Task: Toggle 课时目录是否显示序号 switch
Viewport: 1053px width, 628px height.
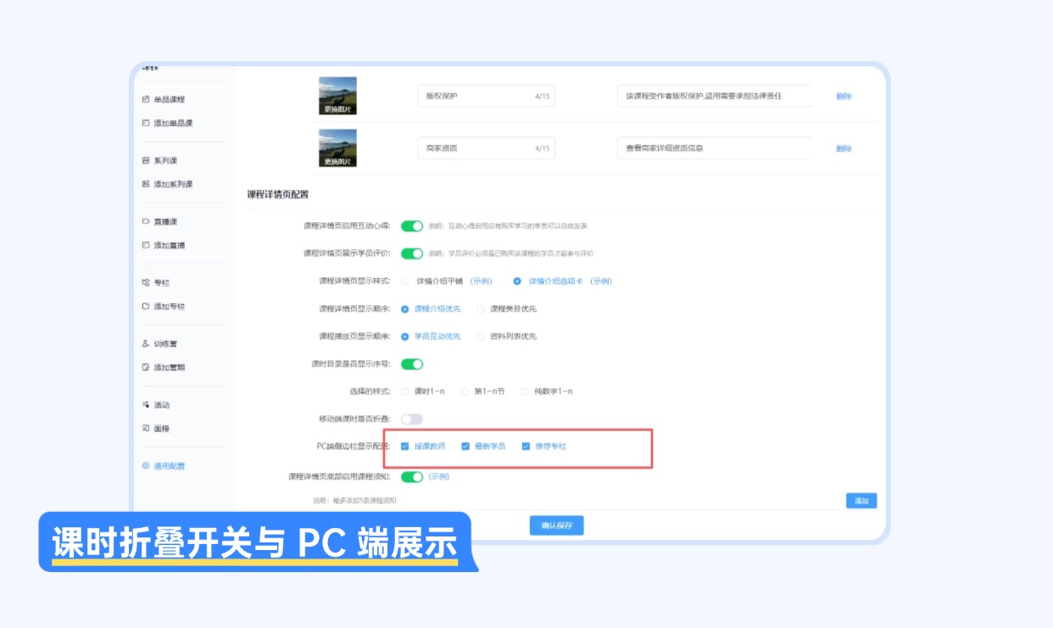Action: (412, 364)
